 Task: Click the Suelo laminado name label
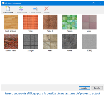click(11, 31)
